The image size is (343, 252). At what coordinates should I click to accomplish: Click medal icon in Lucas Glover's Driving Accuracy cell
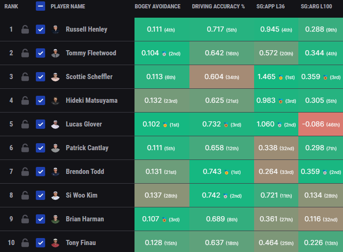(226, 125)
